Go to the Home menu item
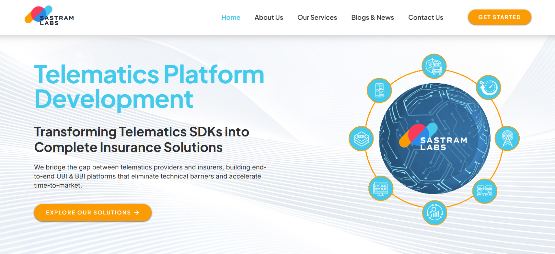Screen dimensions: 555x254 click(231, 17)
